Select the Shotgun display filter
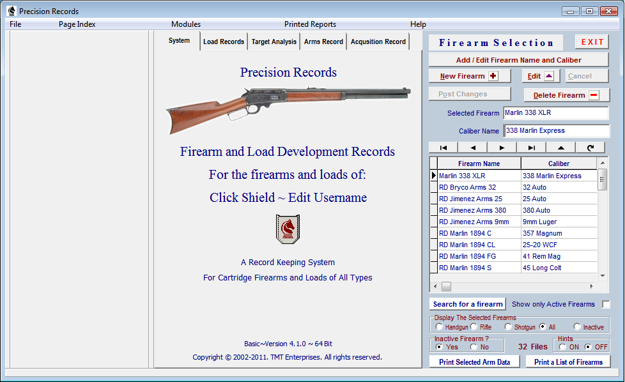Image resolution: width=625 pixels, height=382 pixels. click(x=508, y=326)
